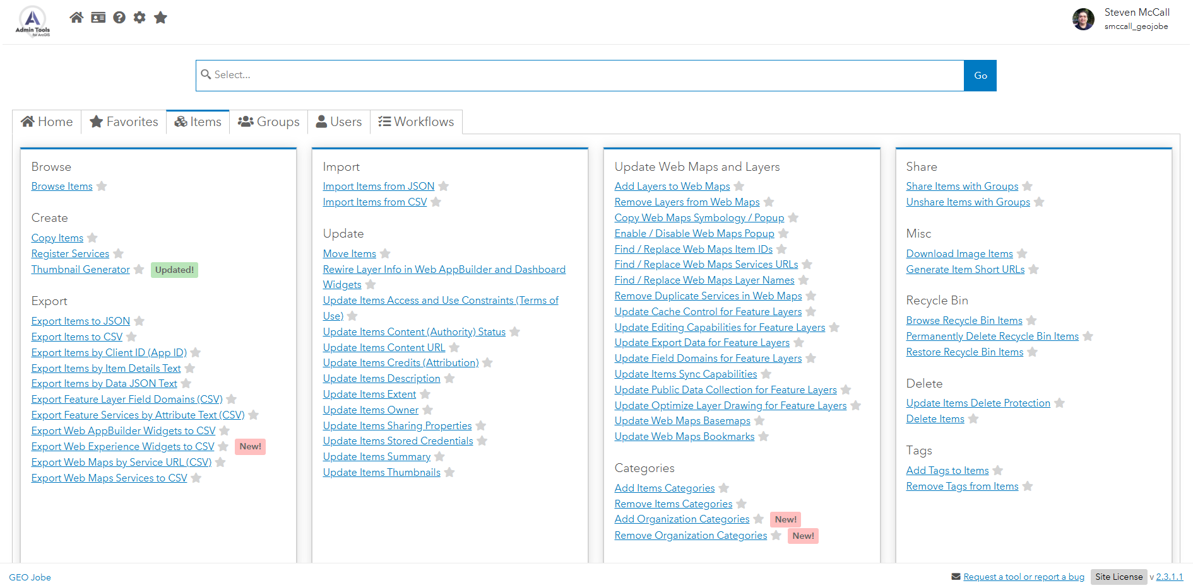Click the Steven McCall profile avatar

coord(1083,19)
